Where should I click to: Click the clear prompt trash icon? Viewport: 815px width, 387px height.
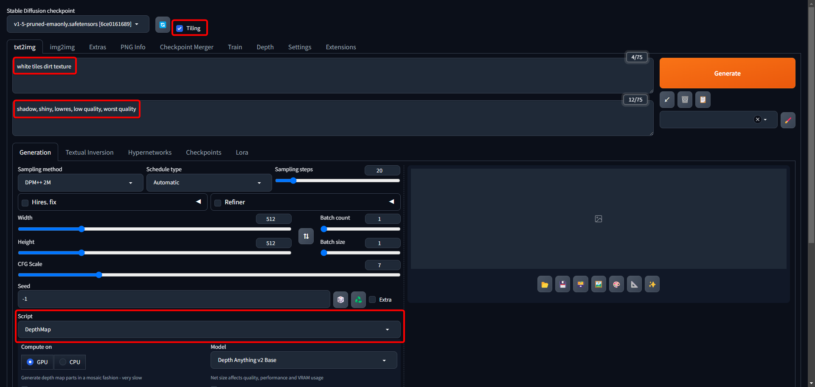(x=685, y=100)
